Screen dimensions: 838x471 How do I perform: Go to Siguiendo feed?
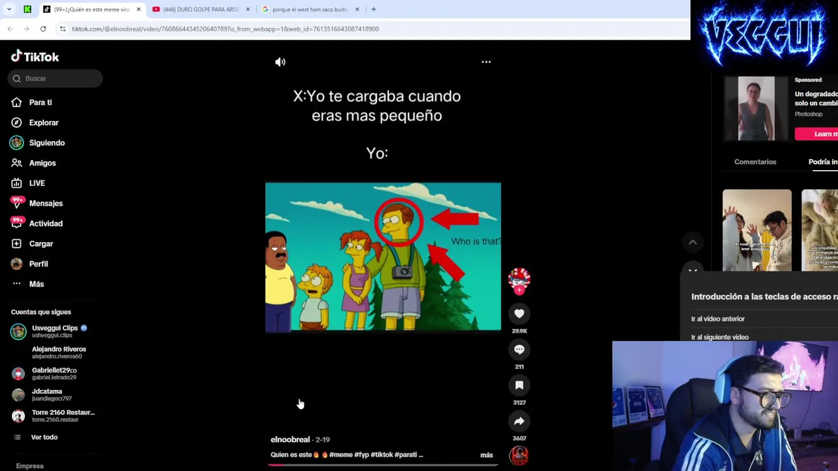[47, 143]
